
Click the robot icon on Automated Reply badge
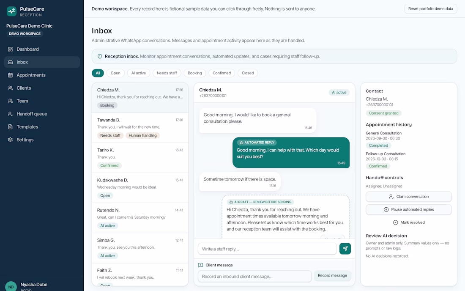point(241,143)
